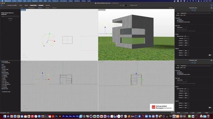The width and height of the screenshot is (213, 119).
Task: Open Illustrator from the Dock
Action: [60, 116]
